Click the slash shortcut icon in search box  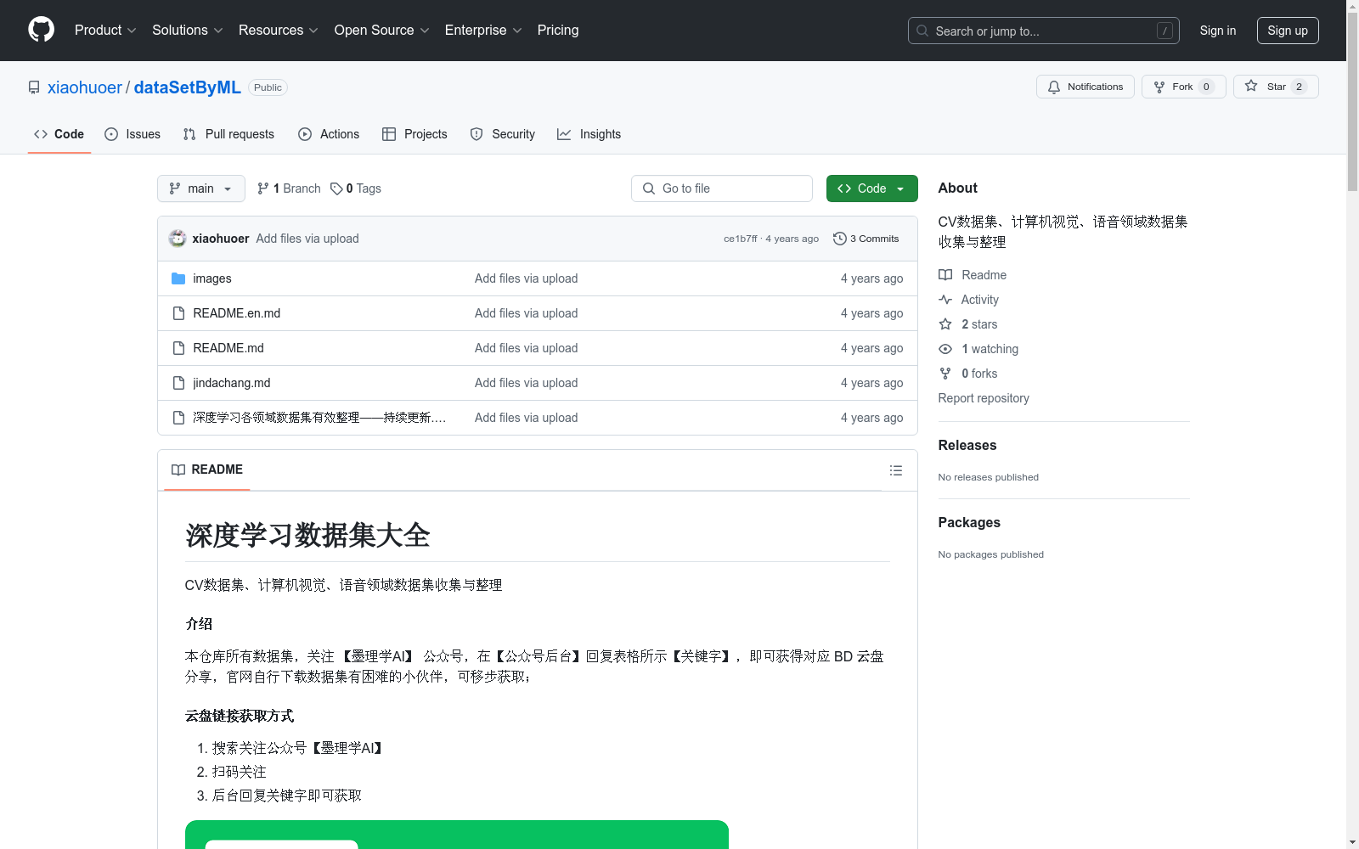(1164, 31)
